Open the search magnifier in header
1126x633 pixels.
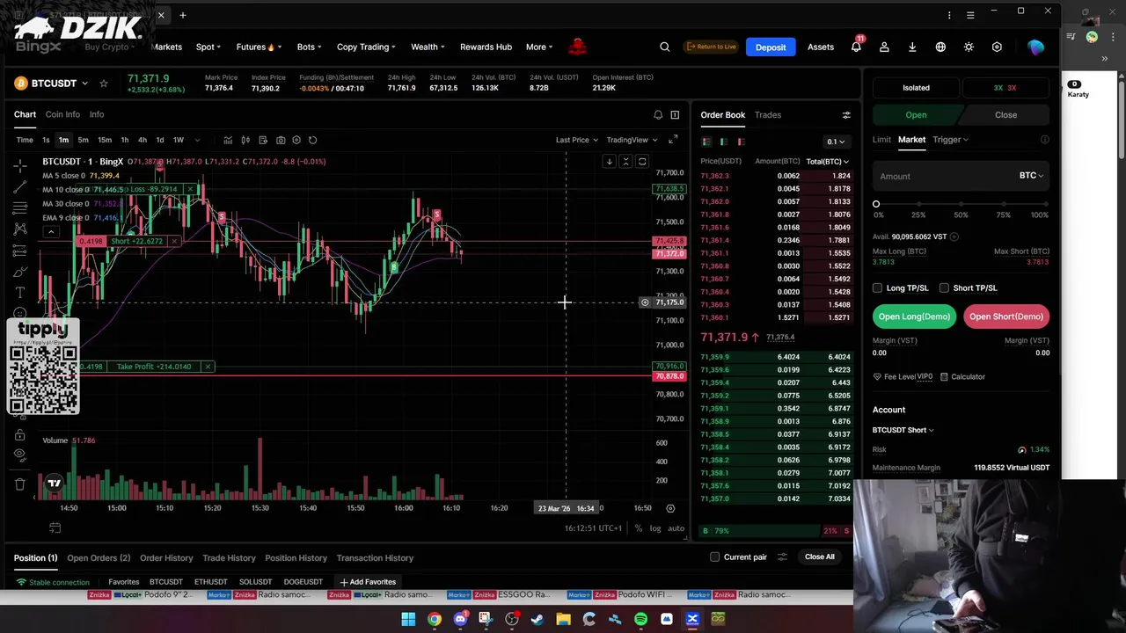point(665,47)
